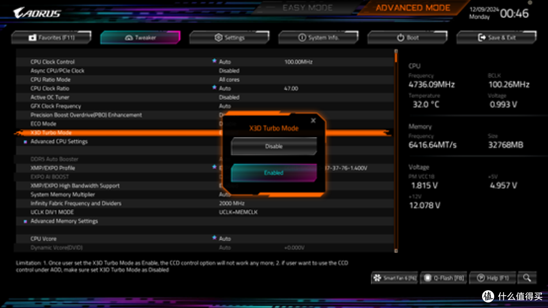Select EXPO AI BOOST row
Screen dimensions: 548x308
pos(204,177)
